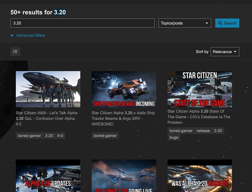Toggle the bulk select list icon

15,51
